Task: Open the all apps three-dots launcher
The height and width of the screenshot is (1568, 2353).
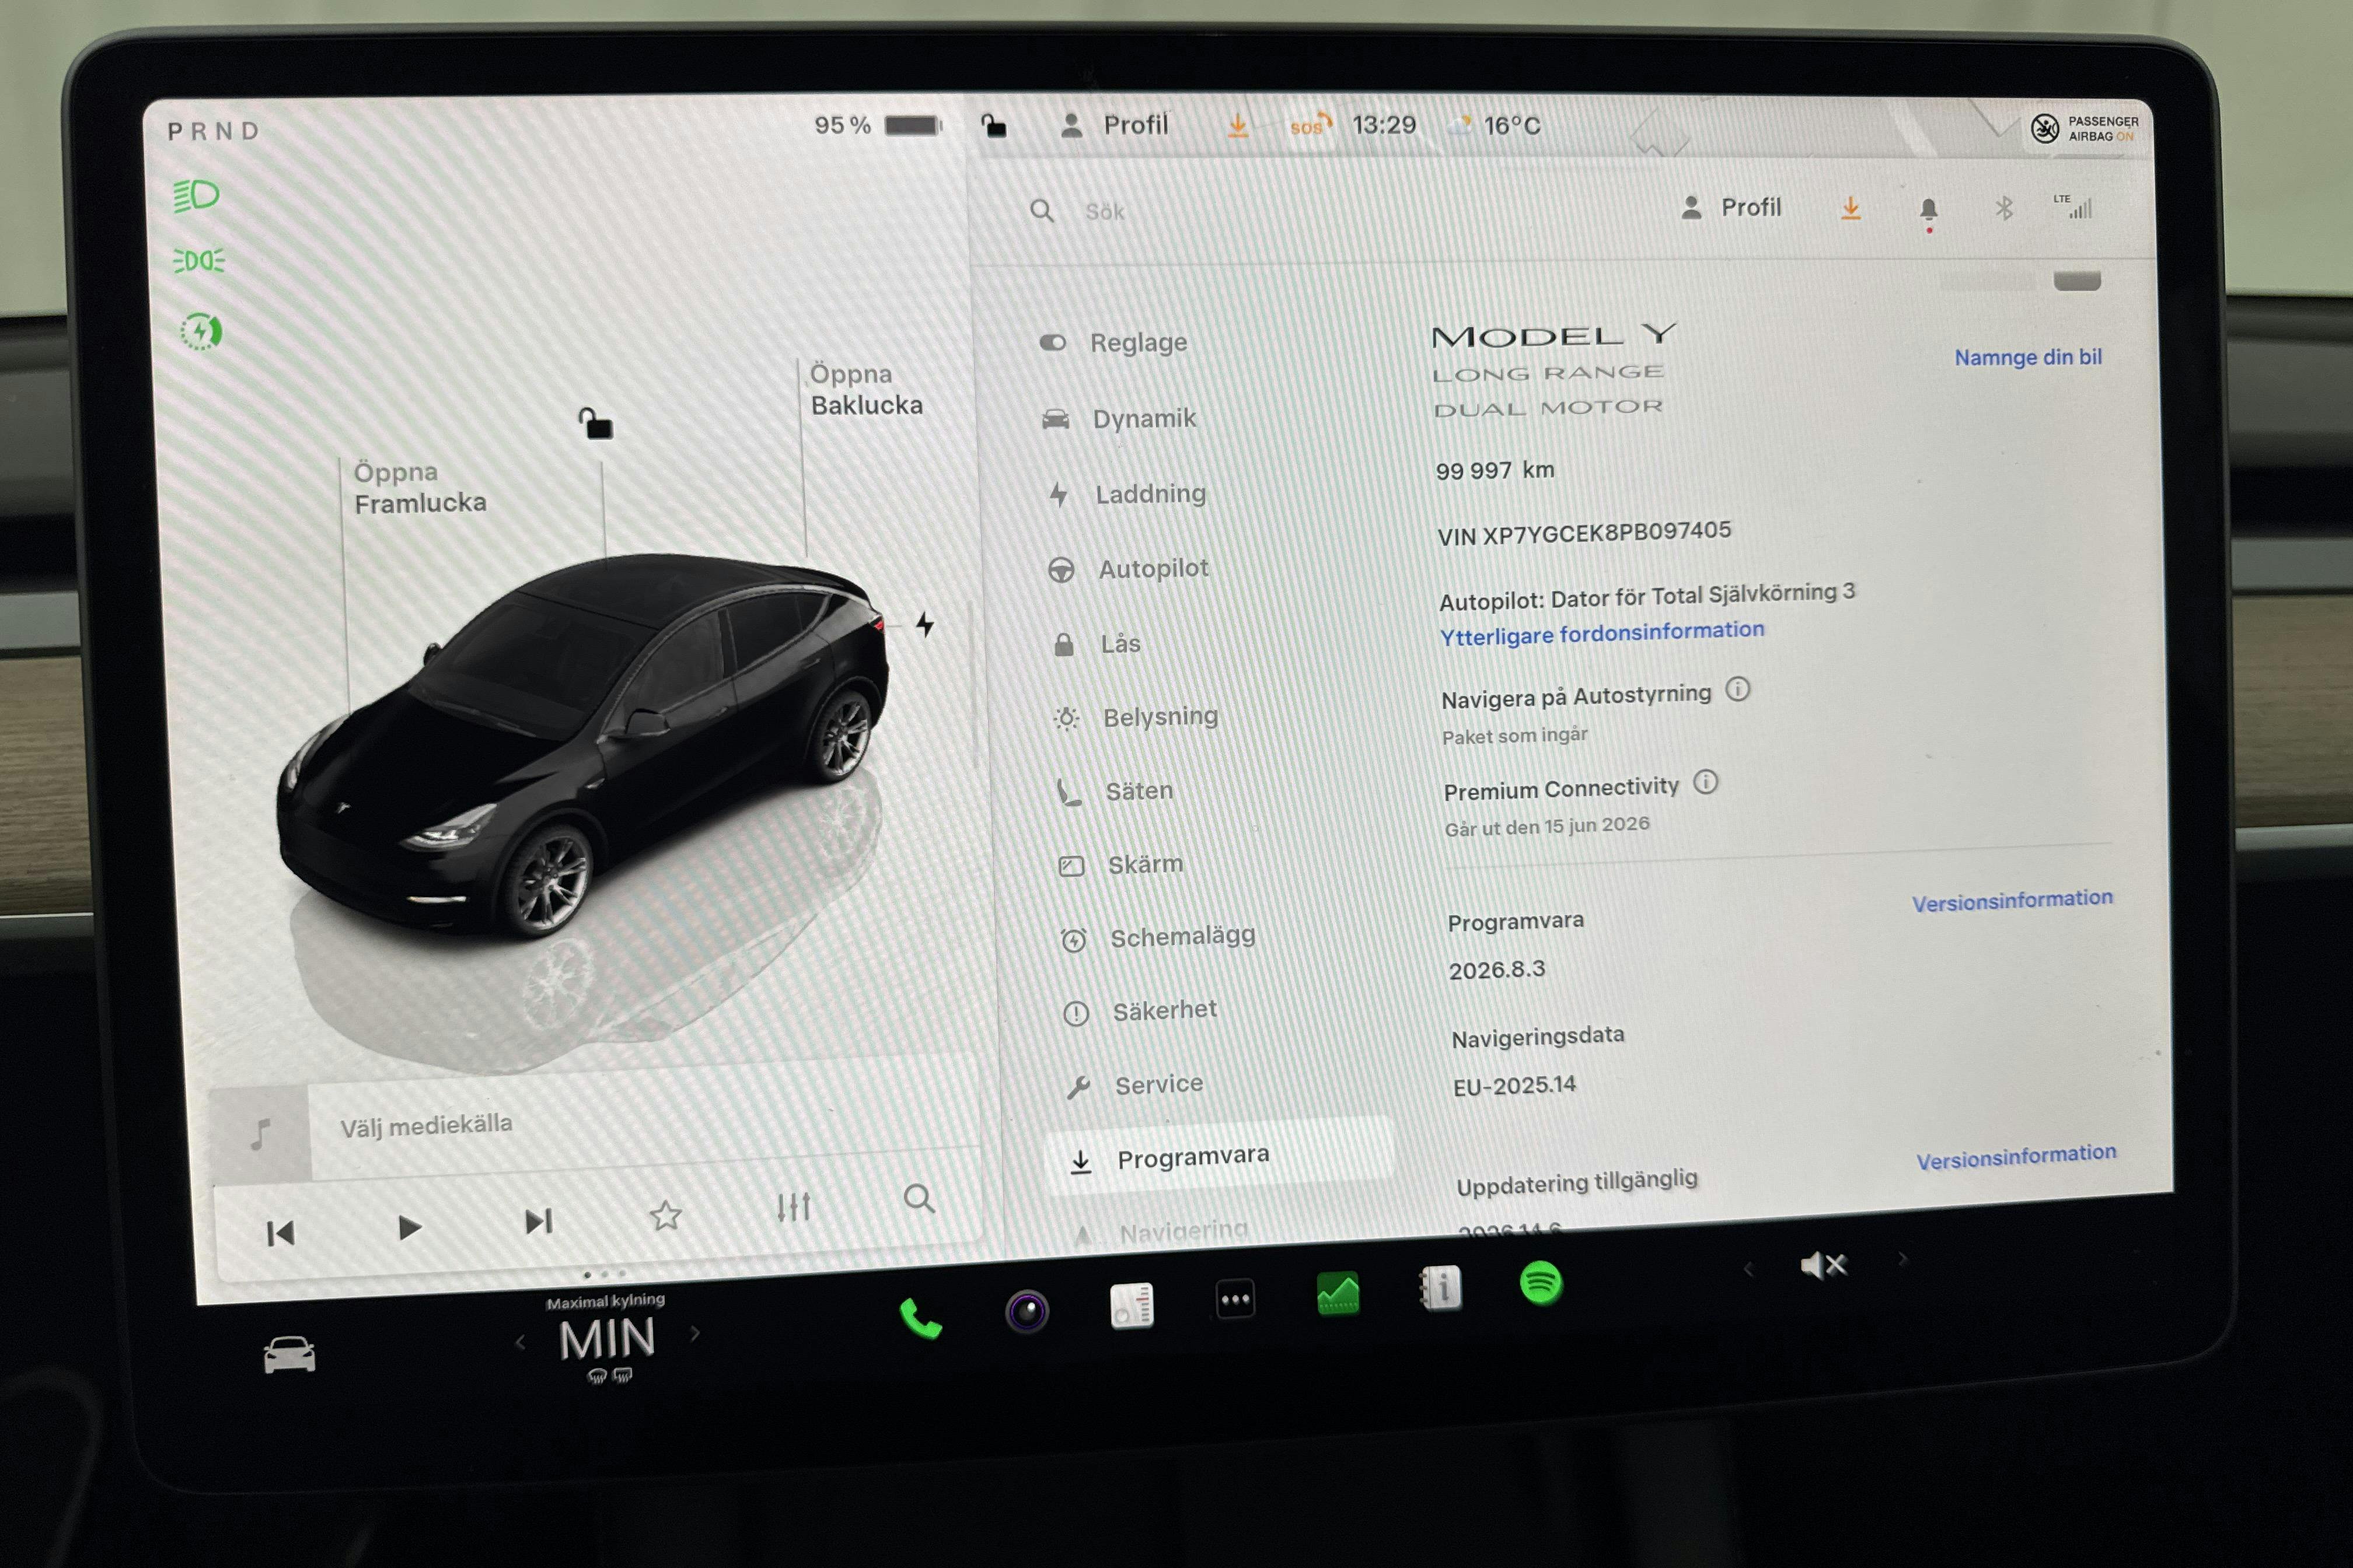Action: (1235, 1299)
